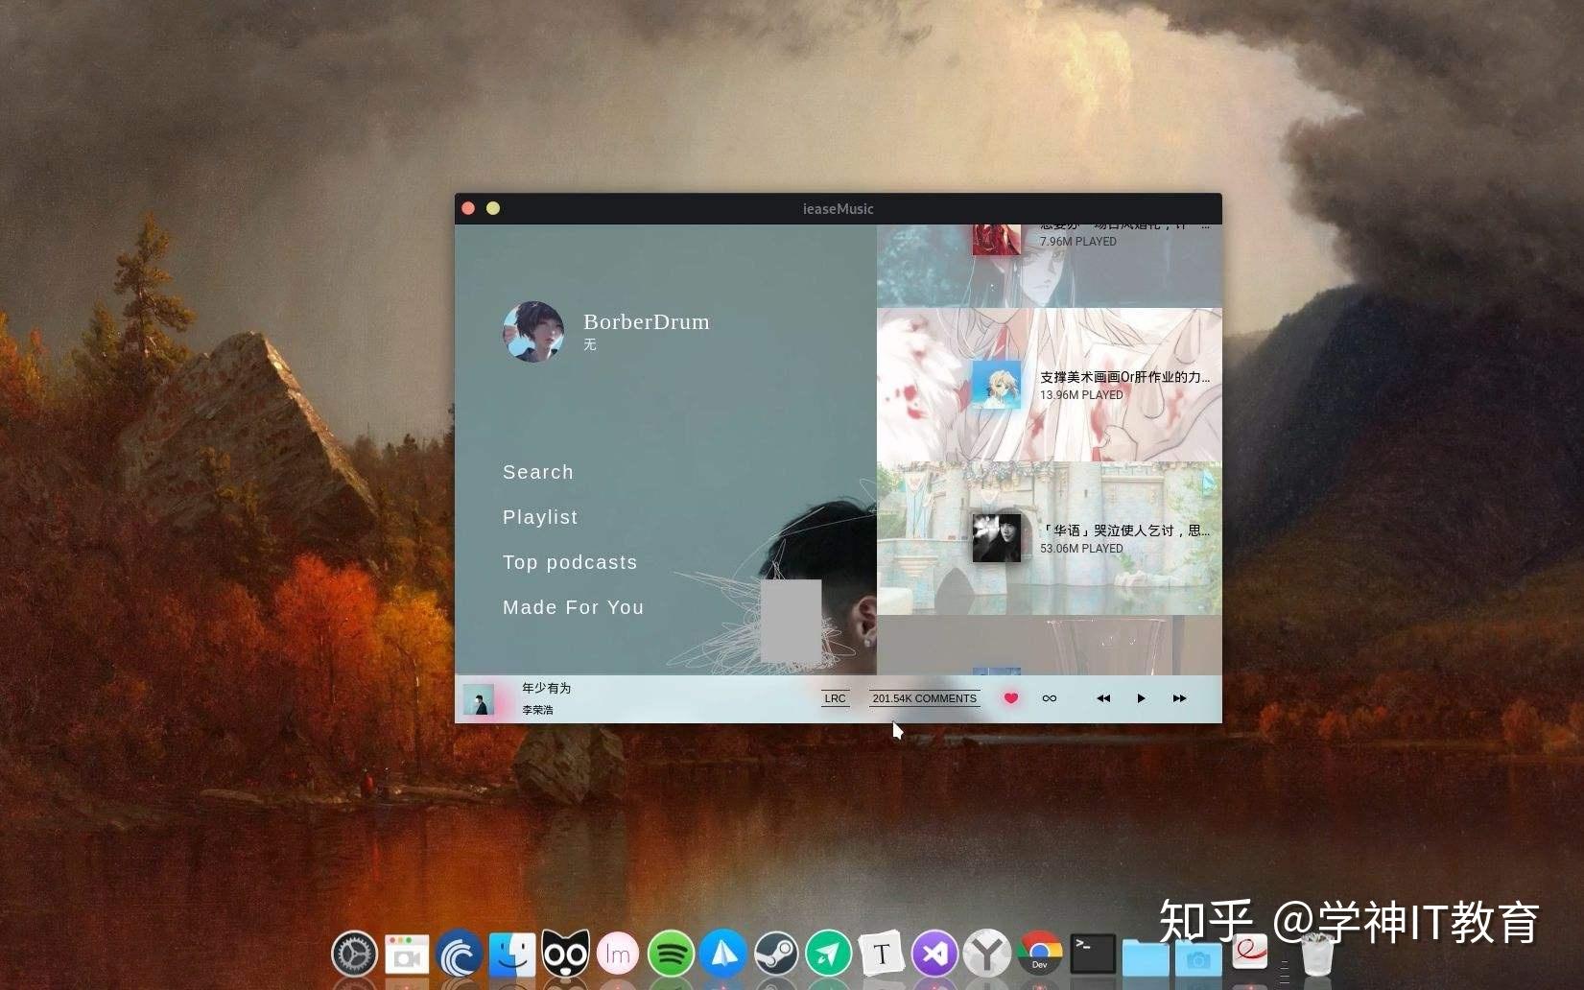The image size is (1584, 990).
Task: Click the 年少有为 album cover art
Action: [x=480, y=699]
